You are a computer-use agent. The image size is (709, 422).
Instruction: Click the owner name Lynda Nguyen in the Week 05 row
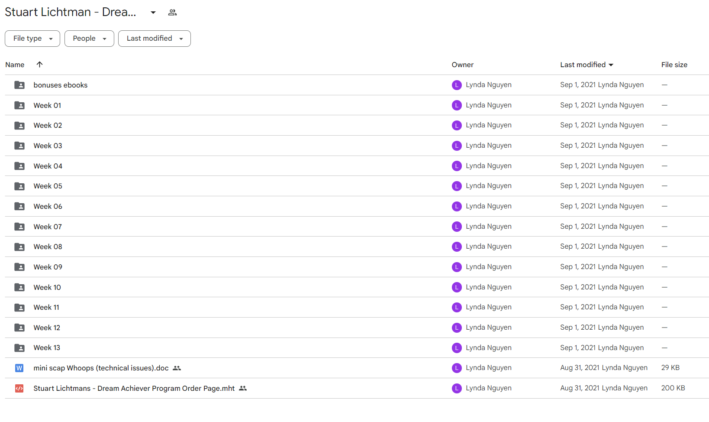489,186
